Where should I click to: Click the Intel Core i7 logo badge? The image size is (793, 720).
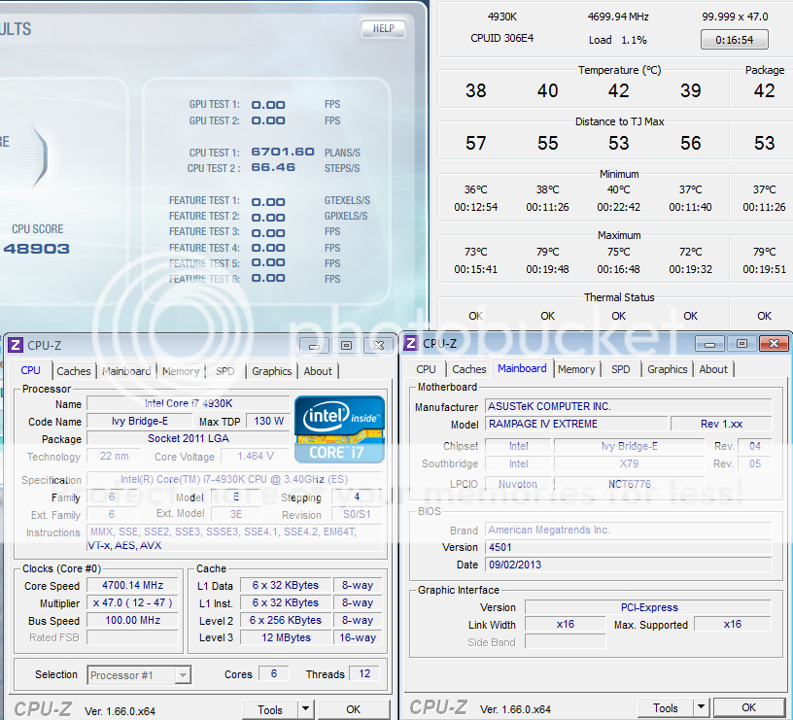339,429
